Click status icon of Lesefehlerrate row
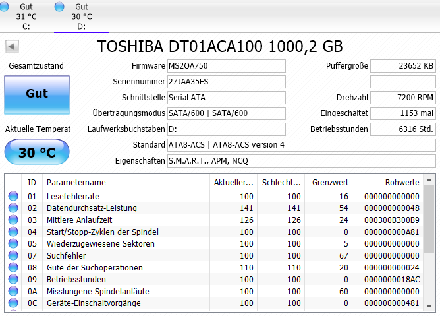The image size is (440, 316). [x=13, y=196]
